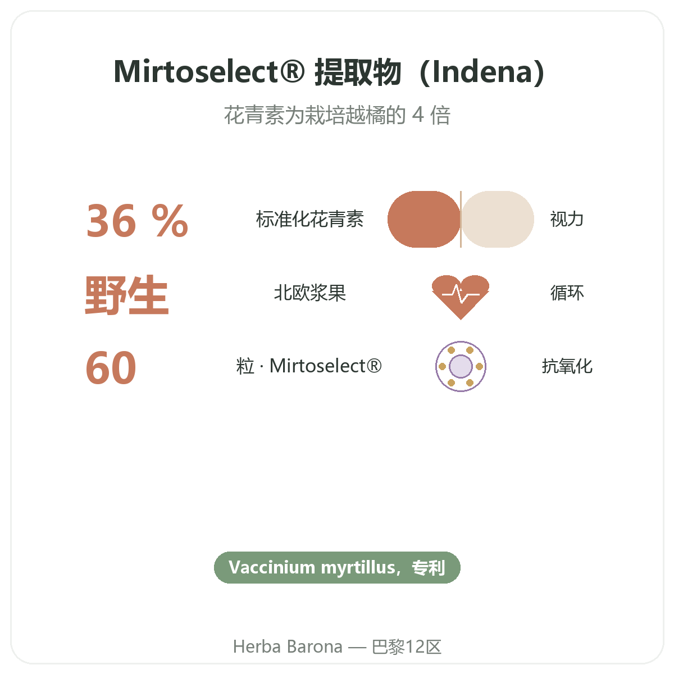Select the 北欧浆果 label
674x674 pixels.
click(x=310, y=293)
